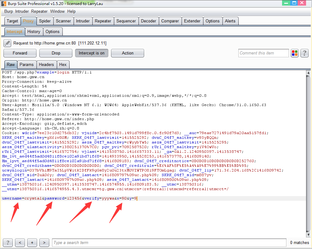Go to next search match button
This screenshot has width=312, height=249.
[44, 243]
